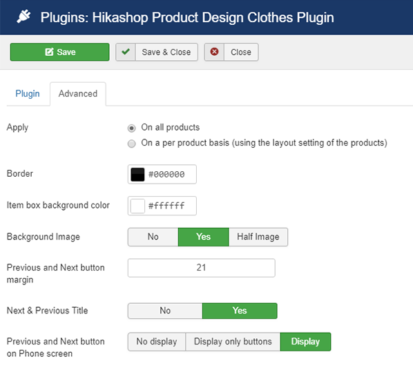This screenshot has height=370, width=413.
Task: Click the green checkmark icon
Action: point(126,52)
